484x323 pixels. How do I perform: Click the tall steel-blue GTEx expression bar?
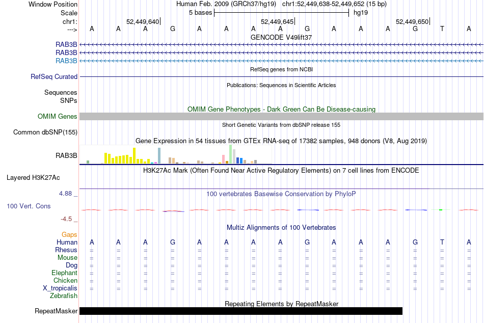point(159,155)
